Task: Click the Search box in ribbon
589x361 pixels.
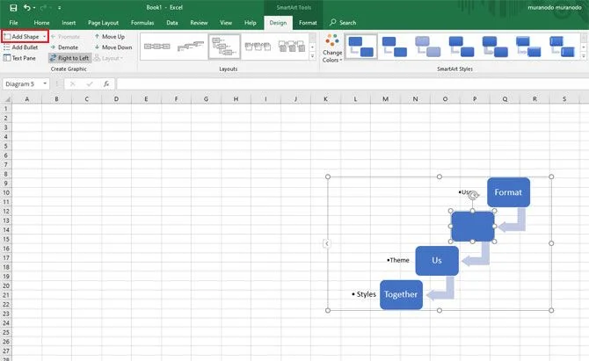Action: click(343, 23)
